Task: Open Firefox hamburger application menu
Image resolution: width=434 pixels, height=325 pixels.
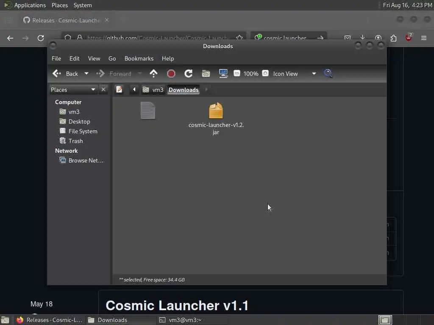Action: [x=424, y=38]
